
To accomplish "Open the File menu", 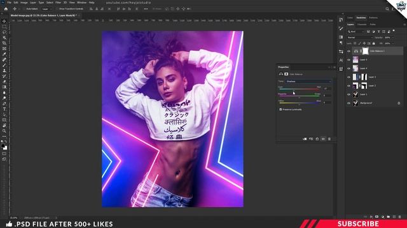I will pos(9,3).
